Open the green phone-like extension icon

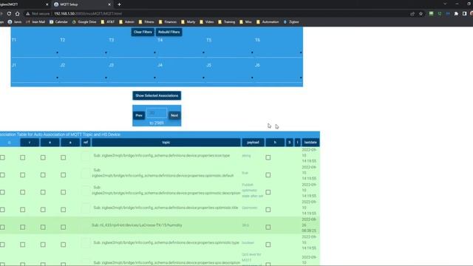pyautogui.click(x=440, y=13)
